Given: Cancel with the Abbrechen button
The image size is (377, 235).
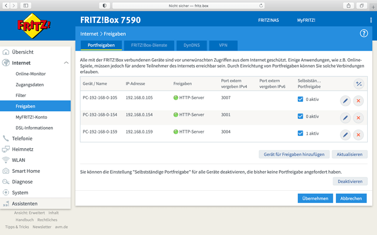Looking at the screenshot, I should pyautogui.click(x=351, y=198).
